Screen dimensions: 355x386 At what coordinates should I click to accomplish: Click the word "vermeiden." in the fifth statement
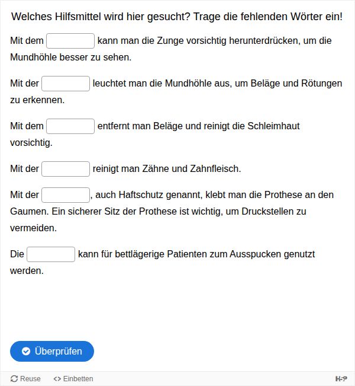[x=33, y=228]
